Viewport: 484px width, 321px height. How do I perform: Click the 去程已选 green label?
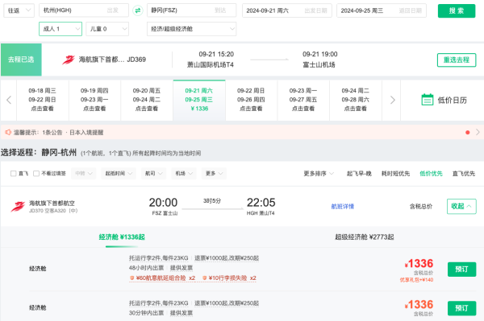[21, 60]
